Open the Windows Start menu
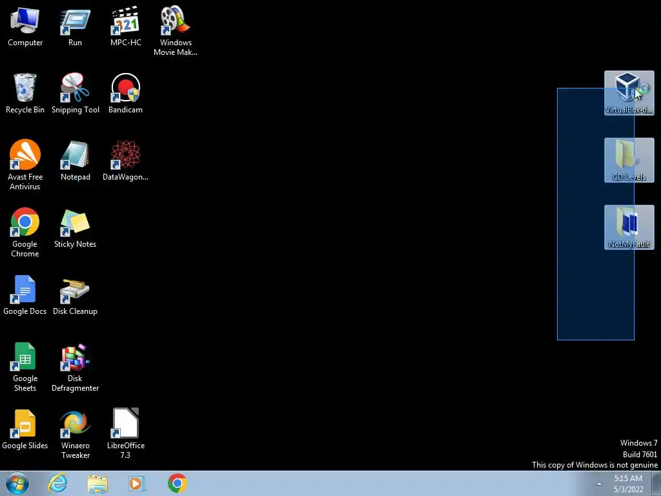The height and width of the screenshot is (496, 661). 17,483
